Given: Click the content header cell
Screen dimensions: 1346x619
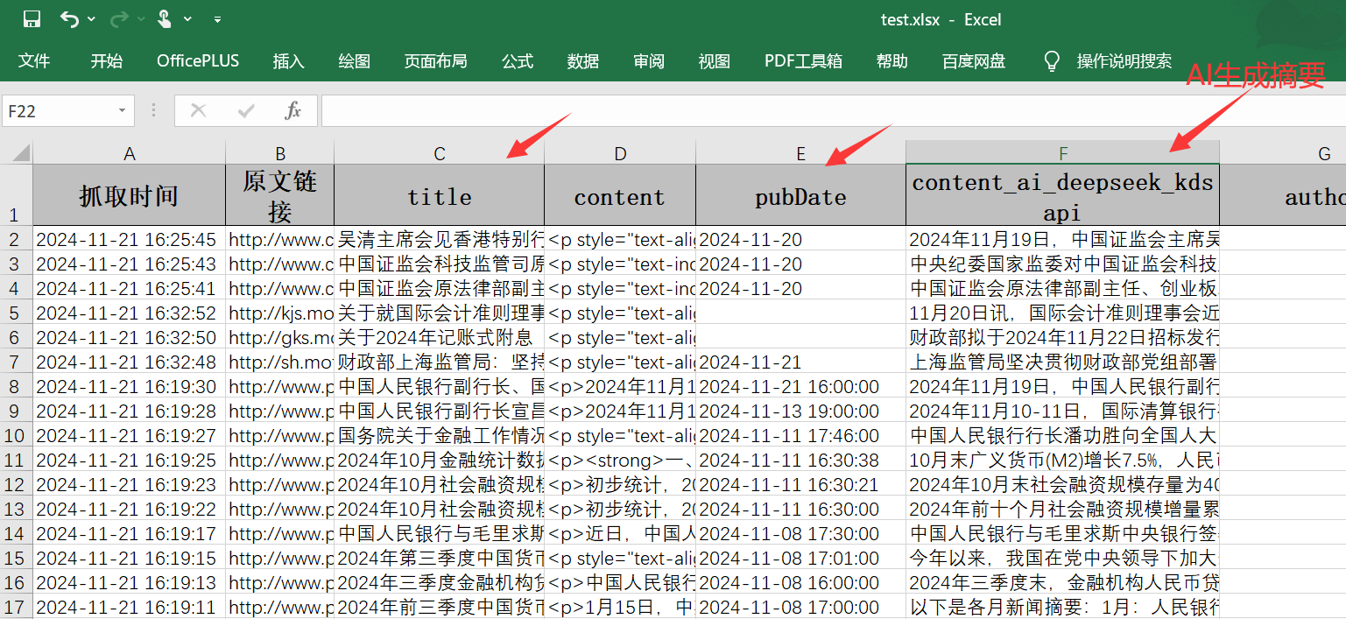Looking at the screenshot, I should pos(620,195).
